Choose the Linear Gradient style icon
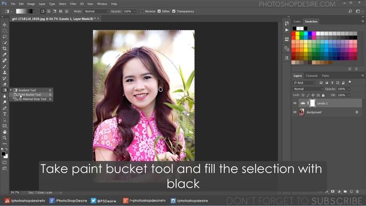366x206 pixels. [42, 11]
